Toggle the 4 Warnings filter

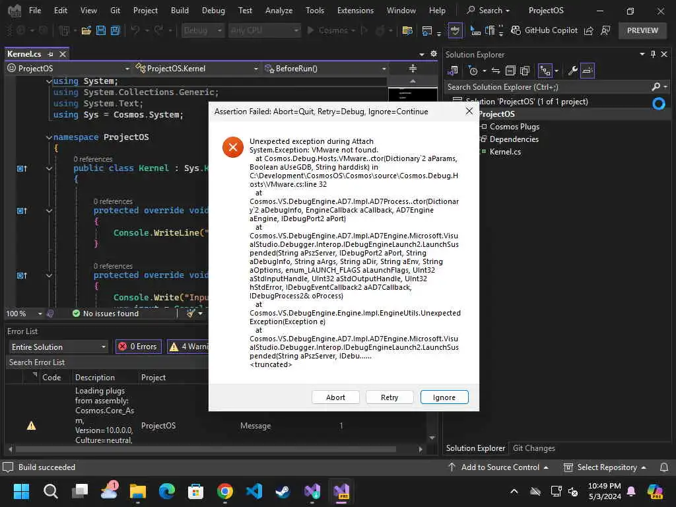[188, 347]
